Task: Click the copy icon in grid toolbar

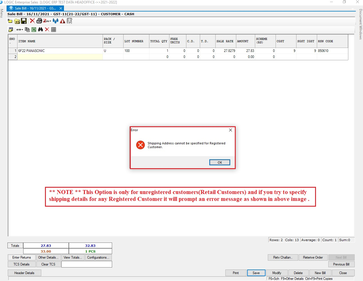Action: pos(27,30)
